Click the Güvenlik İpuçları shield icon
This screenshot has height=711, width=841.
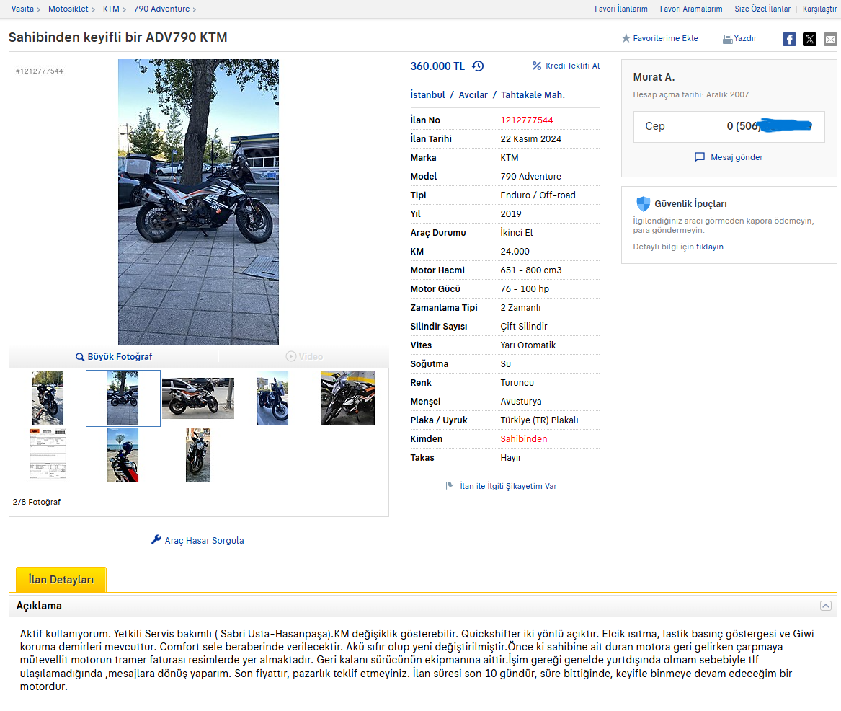point(643,203)
